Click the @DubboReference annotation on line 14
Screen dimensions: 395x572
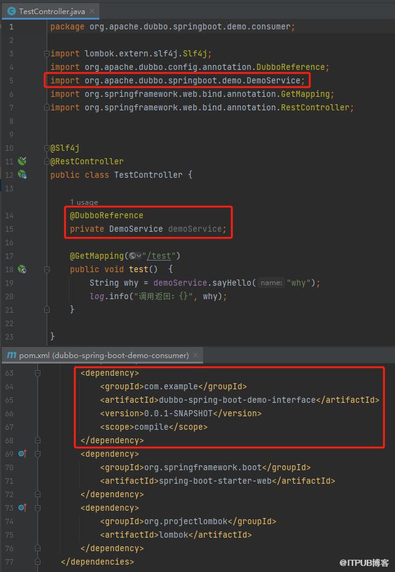[x=107, y=215]
